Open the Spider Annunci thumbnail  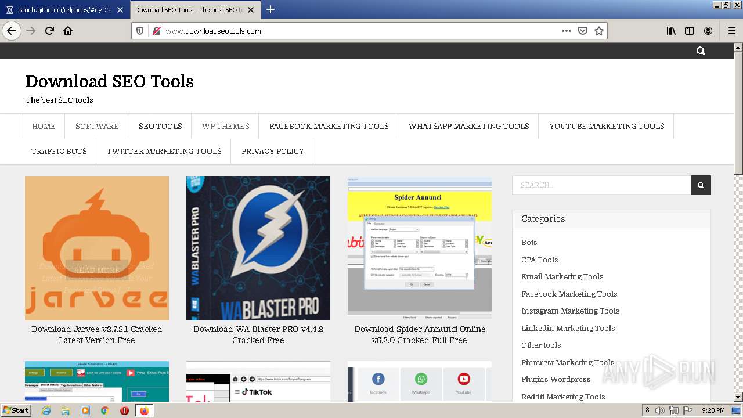tap(420, 248)
